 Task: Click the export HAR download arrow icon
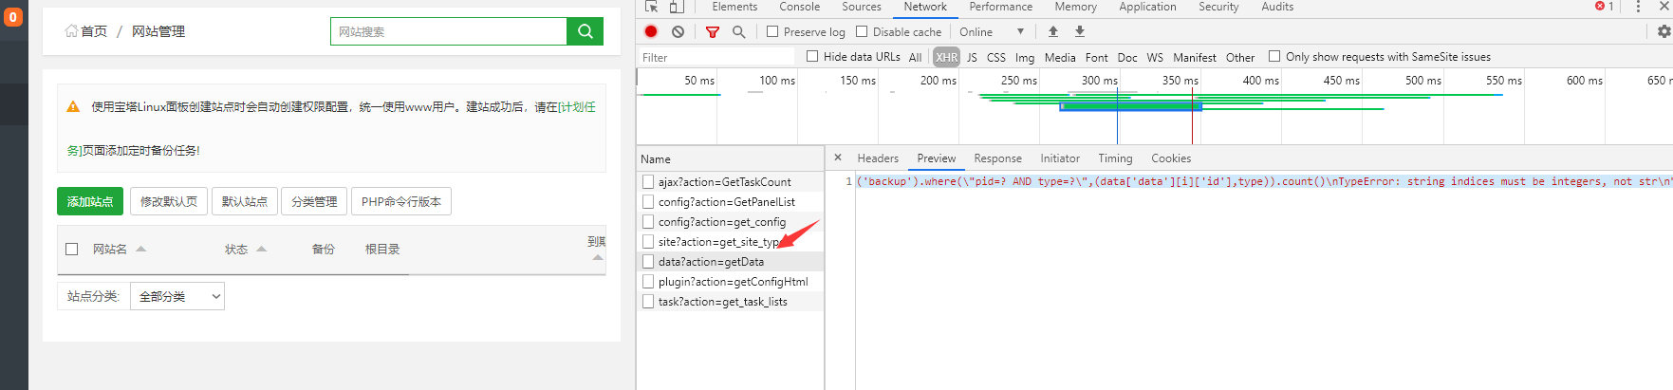tap(1080, 31)
